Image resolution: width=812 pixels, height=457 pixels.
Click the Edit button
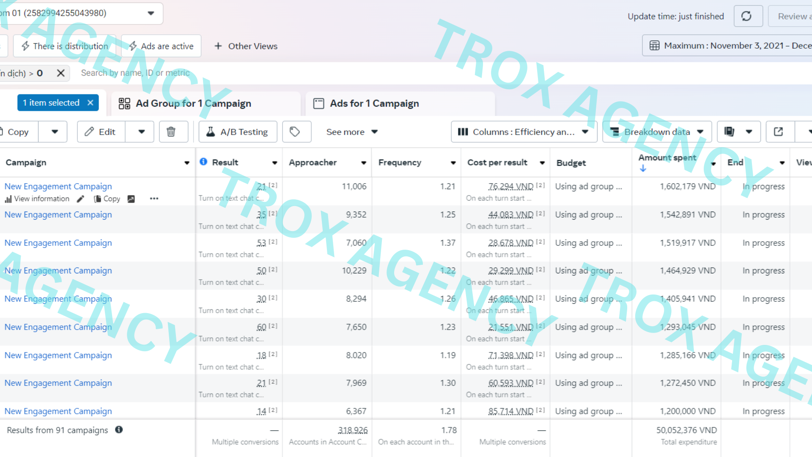click(x=101, y=132)
